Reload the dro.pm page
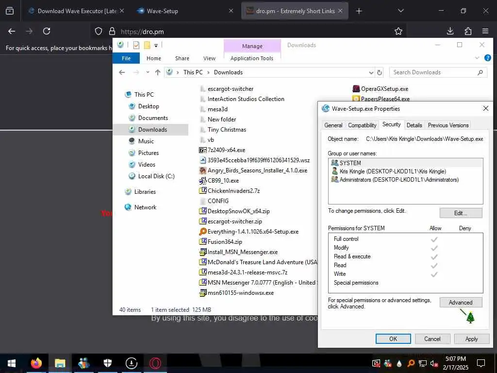 [x=47, y=31]
